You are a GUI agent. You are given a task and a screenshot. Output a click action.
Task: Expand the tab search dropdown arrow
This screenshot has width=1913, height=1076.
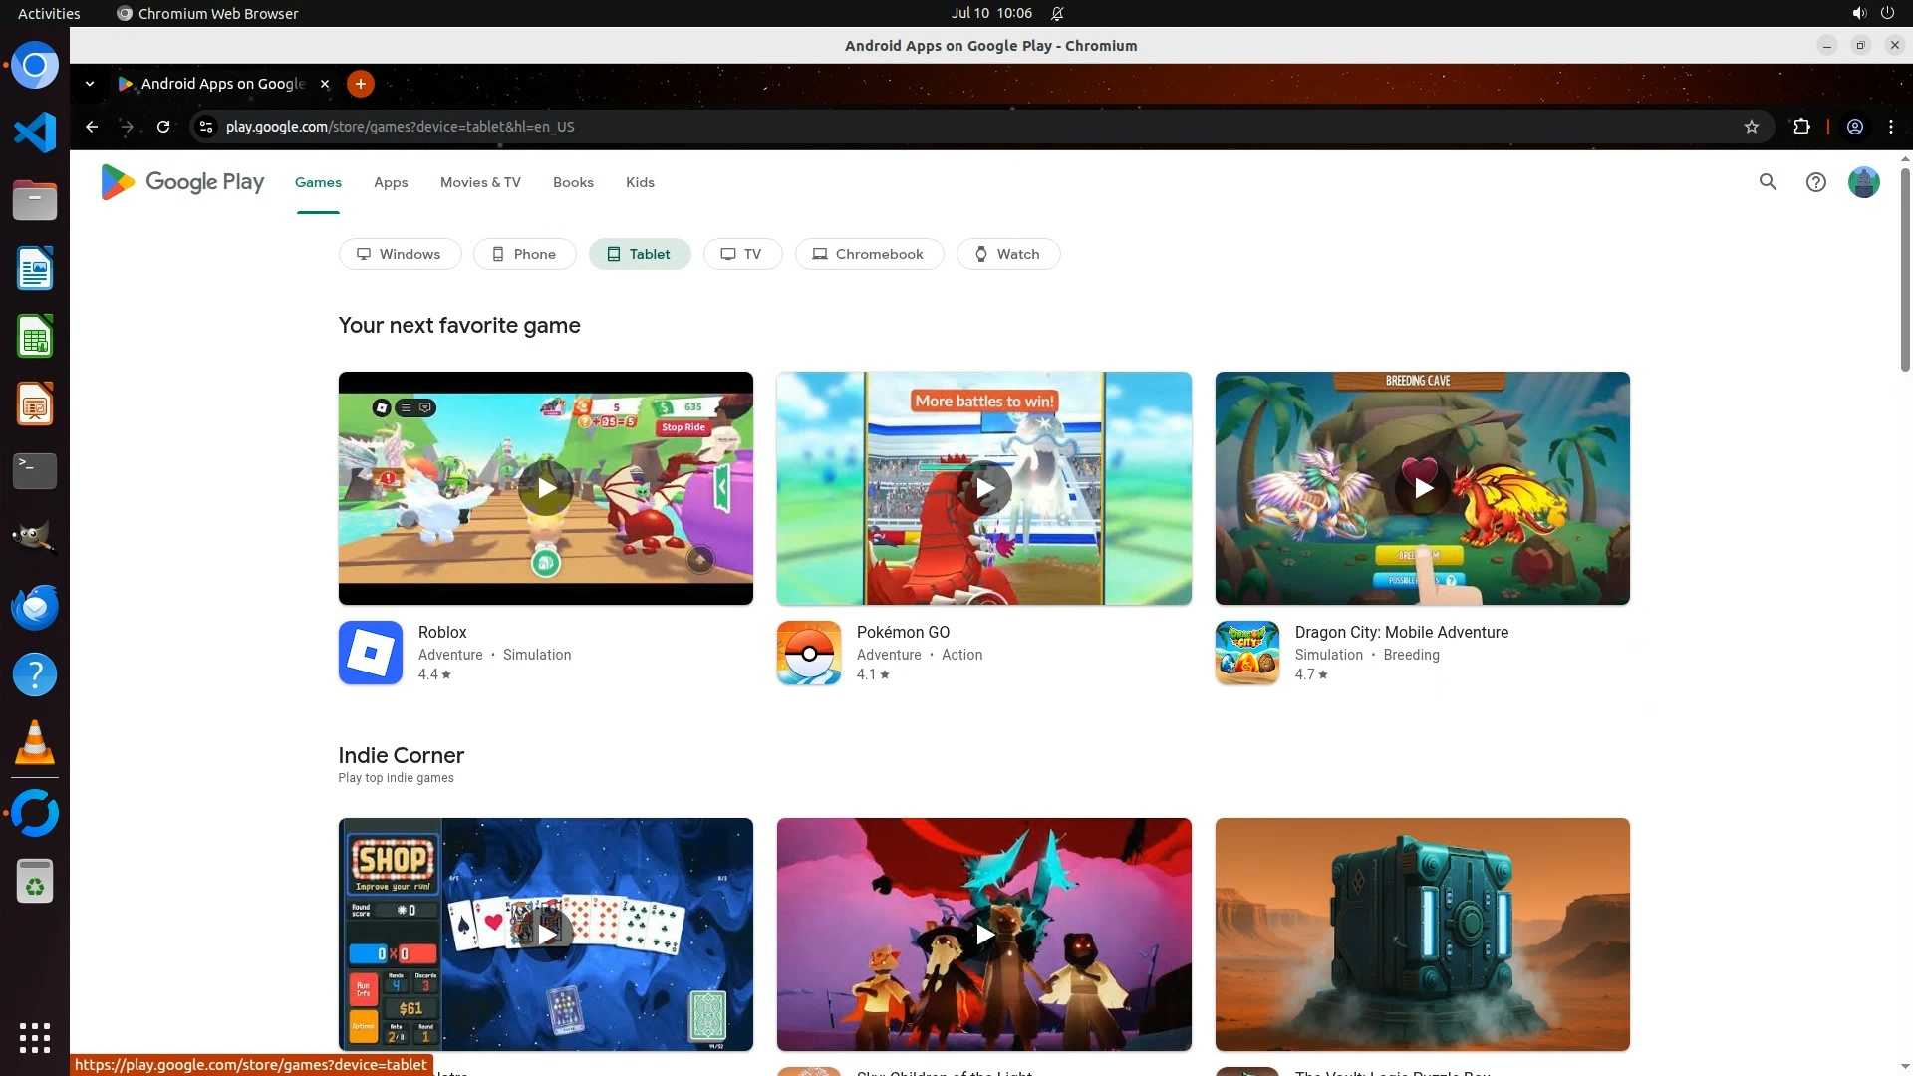(90, 84)
